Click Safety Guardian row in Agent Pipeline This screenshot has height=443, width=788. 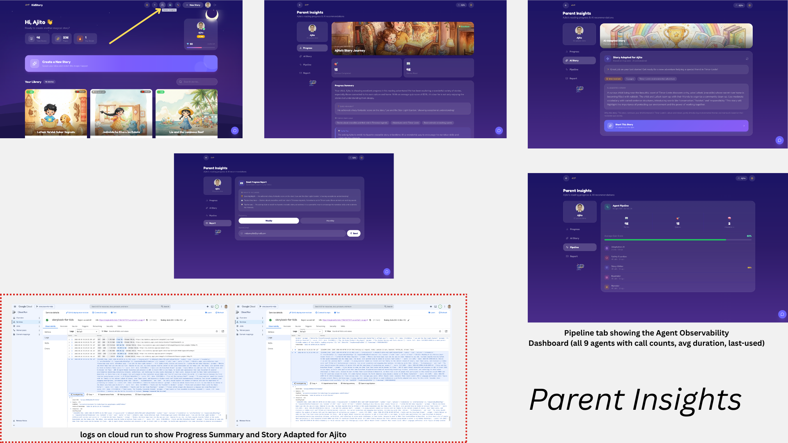point(678,258)
